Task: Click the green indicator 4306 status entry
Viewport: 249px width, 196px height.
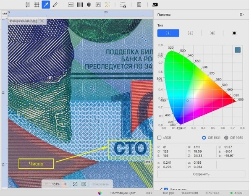Action: pyautogui.click(x=236, y=193)
